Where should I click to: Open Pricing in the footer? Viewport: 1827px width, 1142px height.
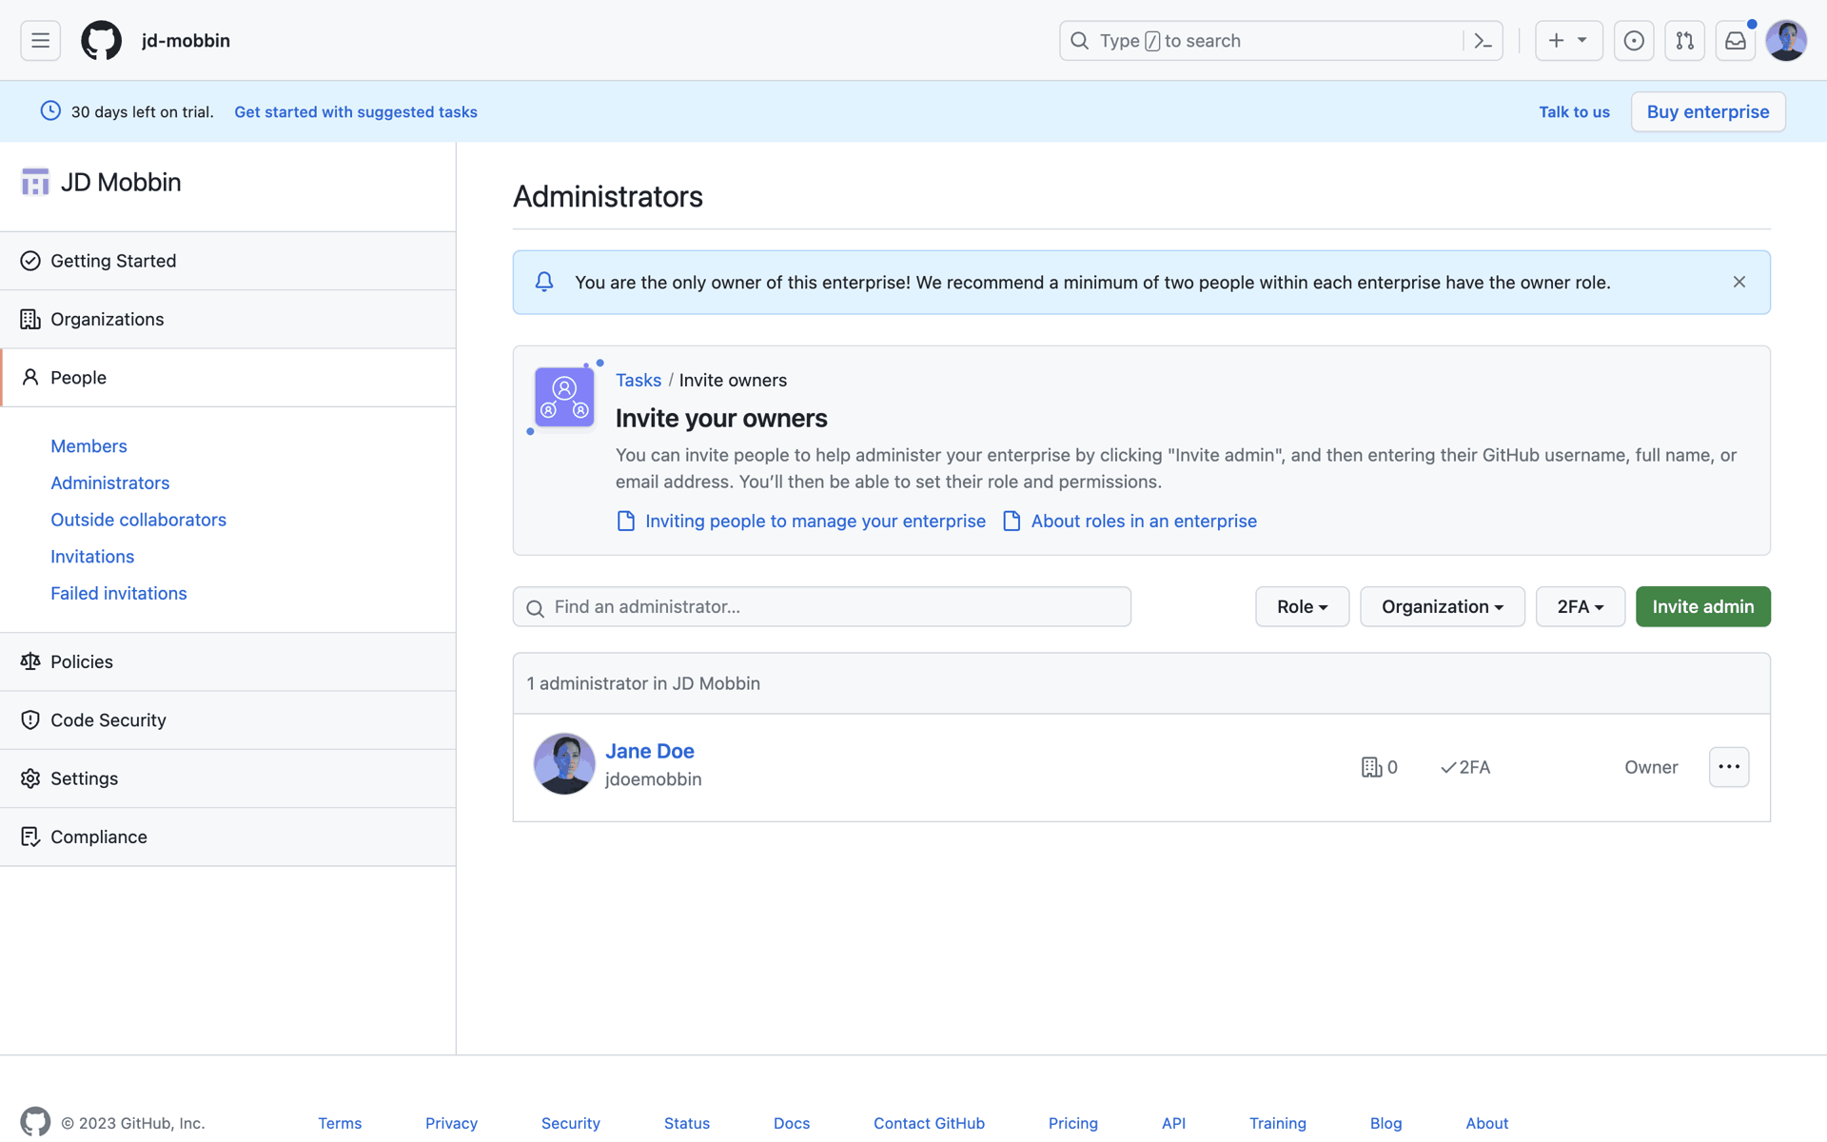coord(1072,1123)
